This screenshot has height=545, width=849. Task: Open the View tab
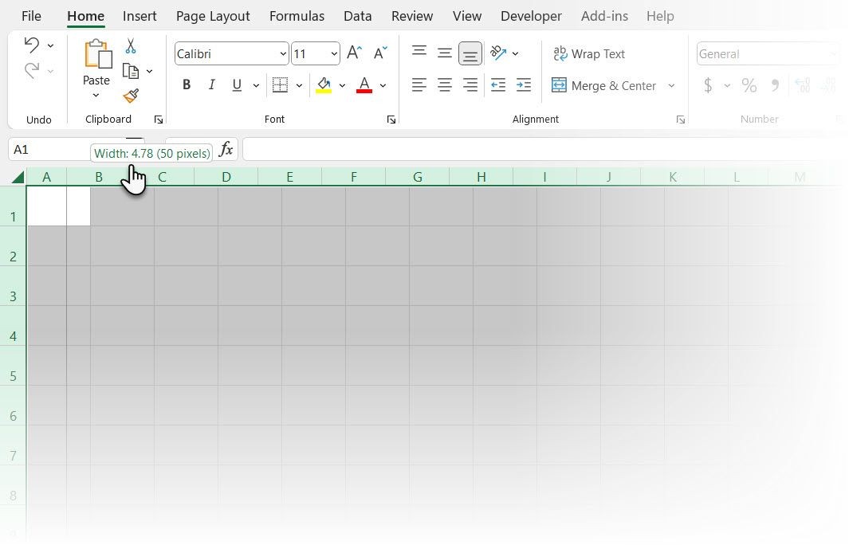click(x=467, y=16)
